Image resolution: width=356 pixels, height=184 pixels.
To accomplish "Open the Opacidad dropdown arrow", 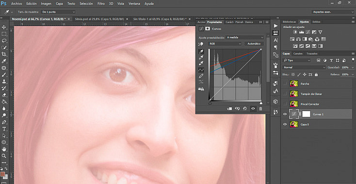I will click(x=353, y=68).
